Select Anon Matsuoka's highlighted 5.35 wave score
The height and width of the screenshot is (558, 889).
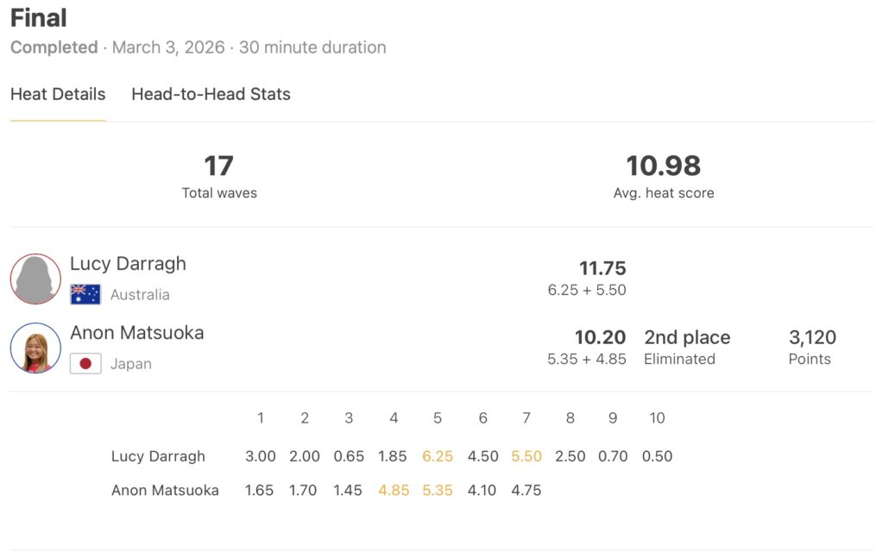(x=438, y=491)
